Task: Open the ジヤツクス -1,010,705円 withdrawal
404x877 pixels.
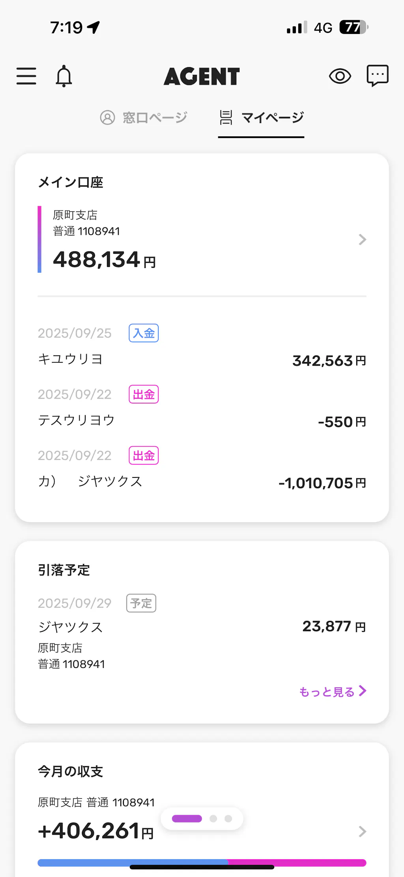Action: pyautogui.click(x=202, y=482)
